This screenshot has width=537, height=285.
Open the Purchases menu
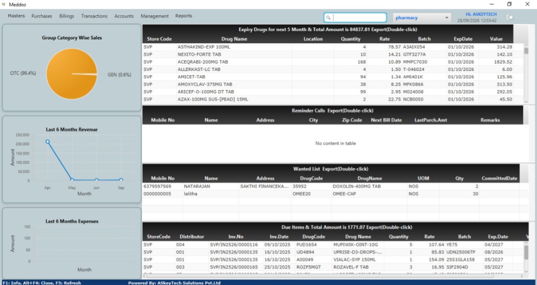coord(42,16)
